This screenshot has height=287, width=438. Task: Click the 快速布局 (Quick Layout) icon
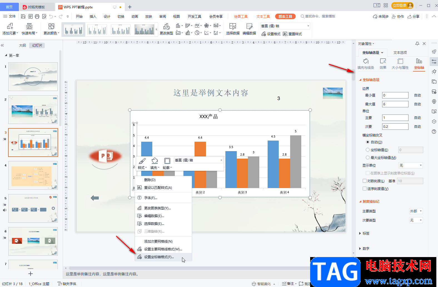(29, 26)
